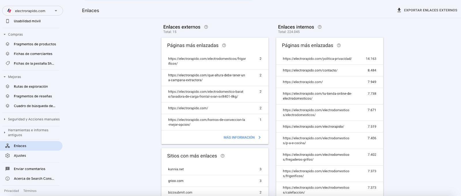This screenshot has width=461, height=196.
Task: Click help icon beside Sitios con más enlaces
Action: point(222,156)
